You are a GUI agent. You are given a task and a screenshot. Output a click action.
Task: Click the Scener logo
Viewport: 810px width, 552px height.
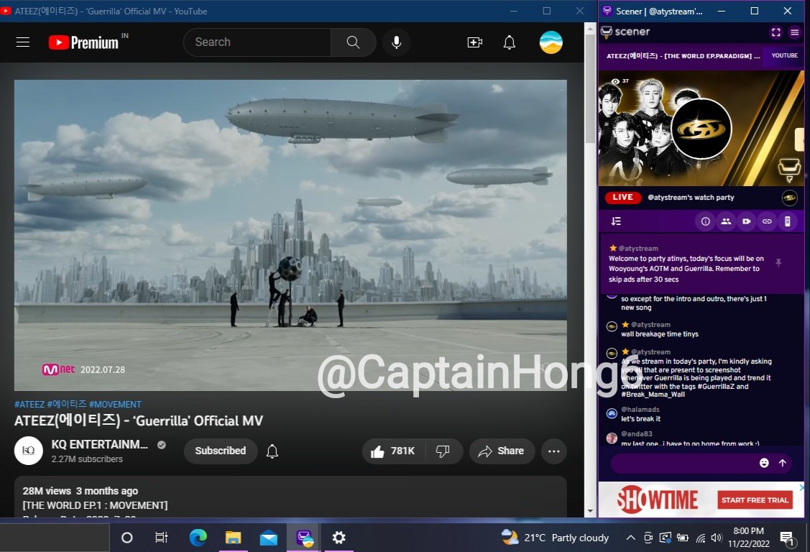(625, 32)
